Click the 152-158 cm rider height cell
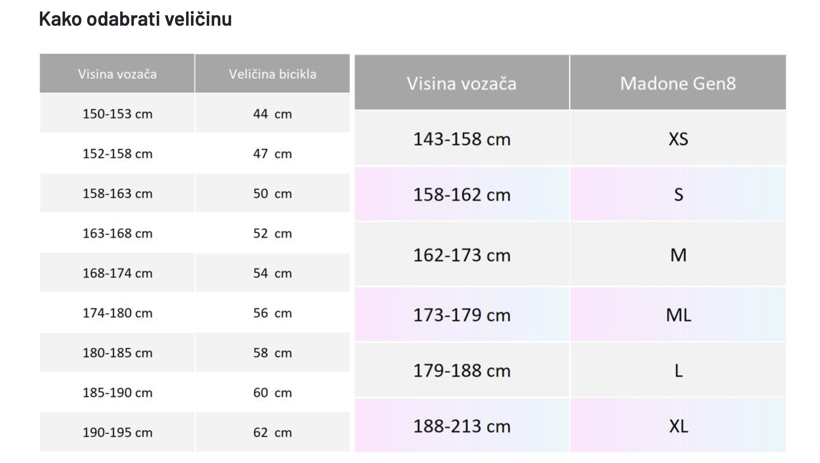The height and width of the screenshot is (463, 820). pyautogui.click(x=117, y=153)
